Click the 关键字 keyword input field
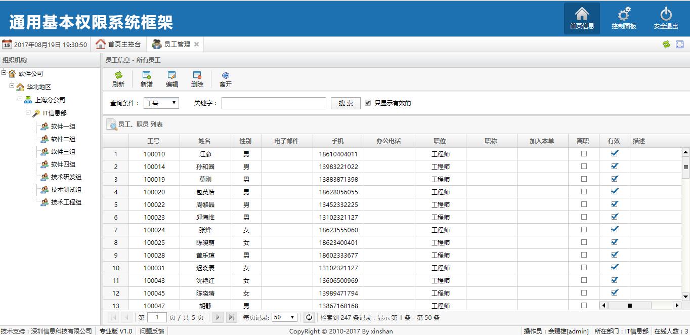Screen dimensions: 690x335 274,103
